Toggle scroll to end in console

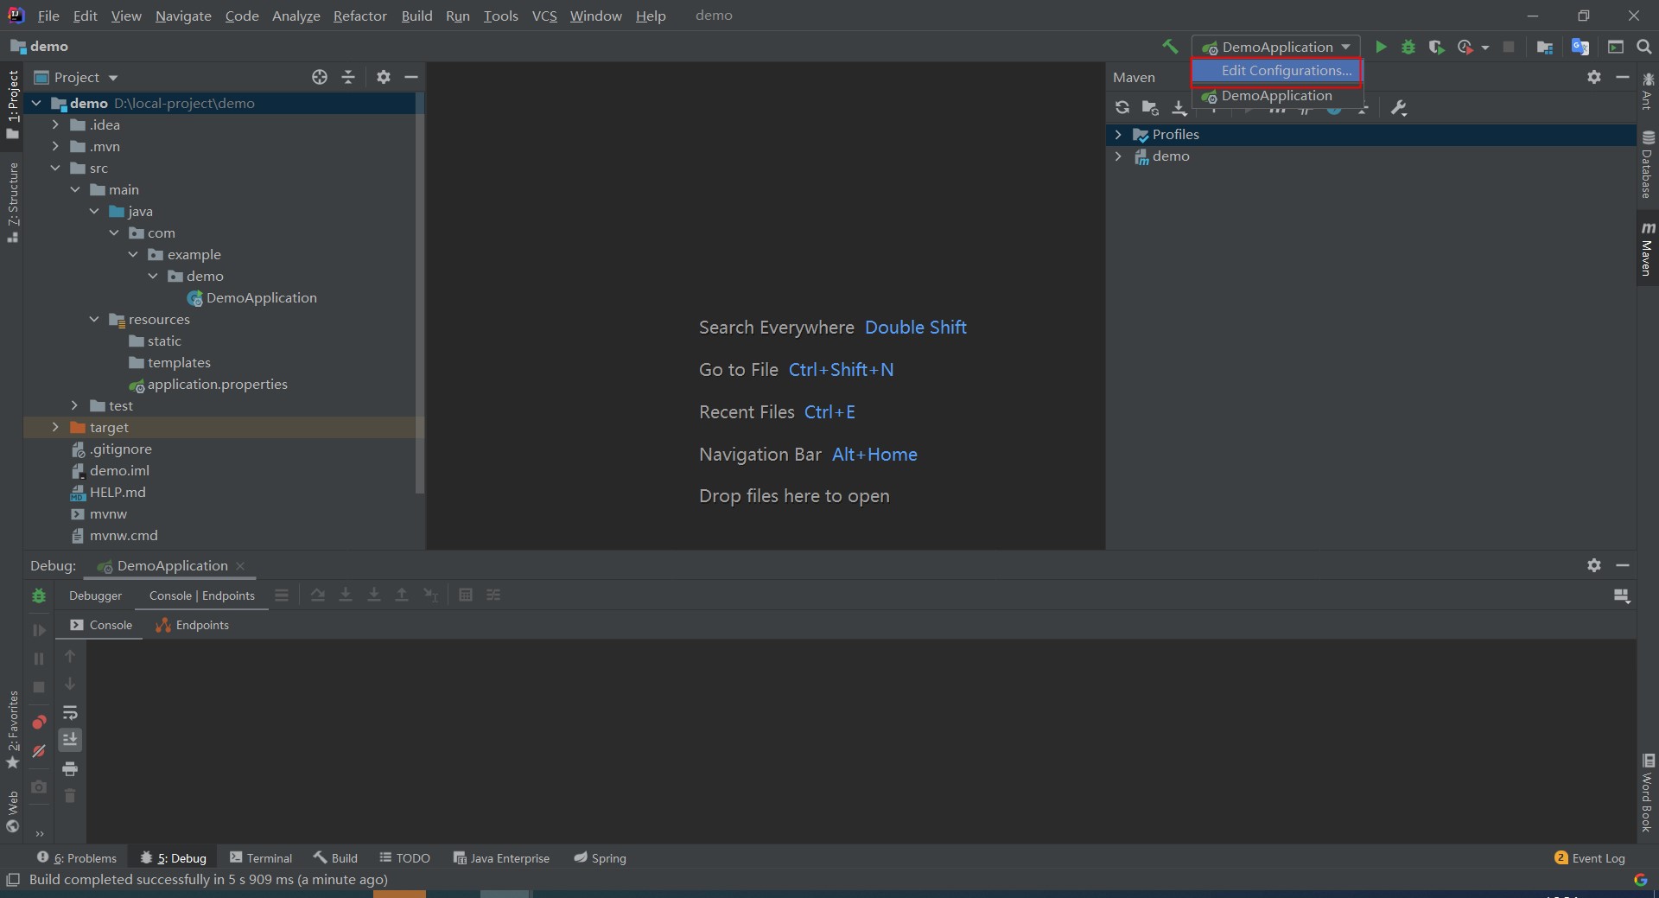[70, 740]
